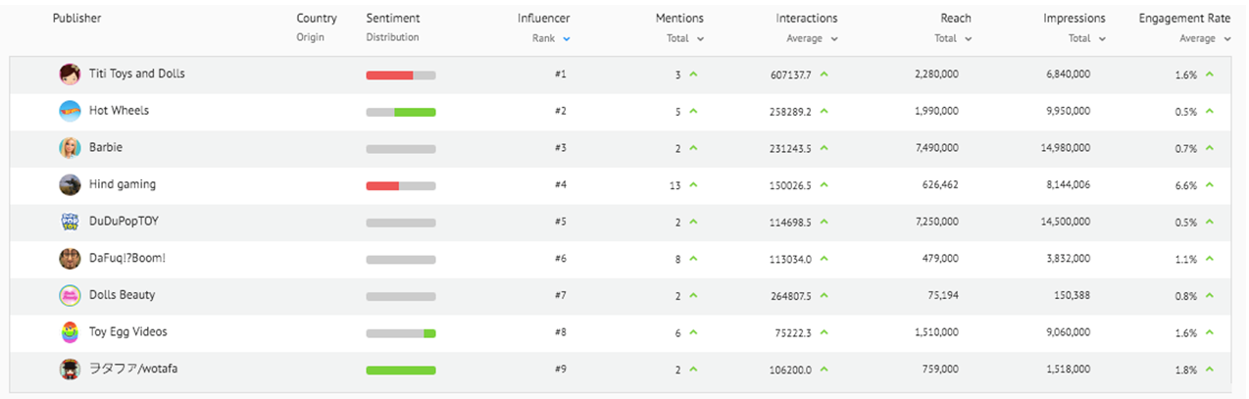Open the Mentions Total sort dropdown
Screen dimensions: 1249x399
pyautogui.click(x=700, y=39)
